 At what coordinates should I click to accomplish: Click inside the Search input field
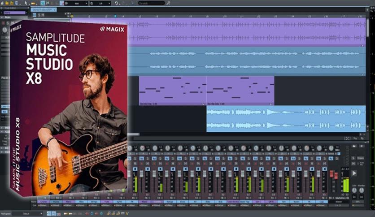click(151, 3)
